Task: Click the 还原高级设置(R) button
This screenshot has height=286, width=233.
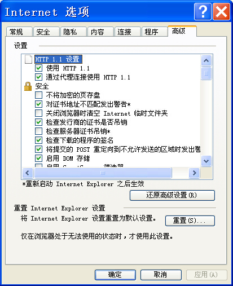Action: click(x=172, y=195)
